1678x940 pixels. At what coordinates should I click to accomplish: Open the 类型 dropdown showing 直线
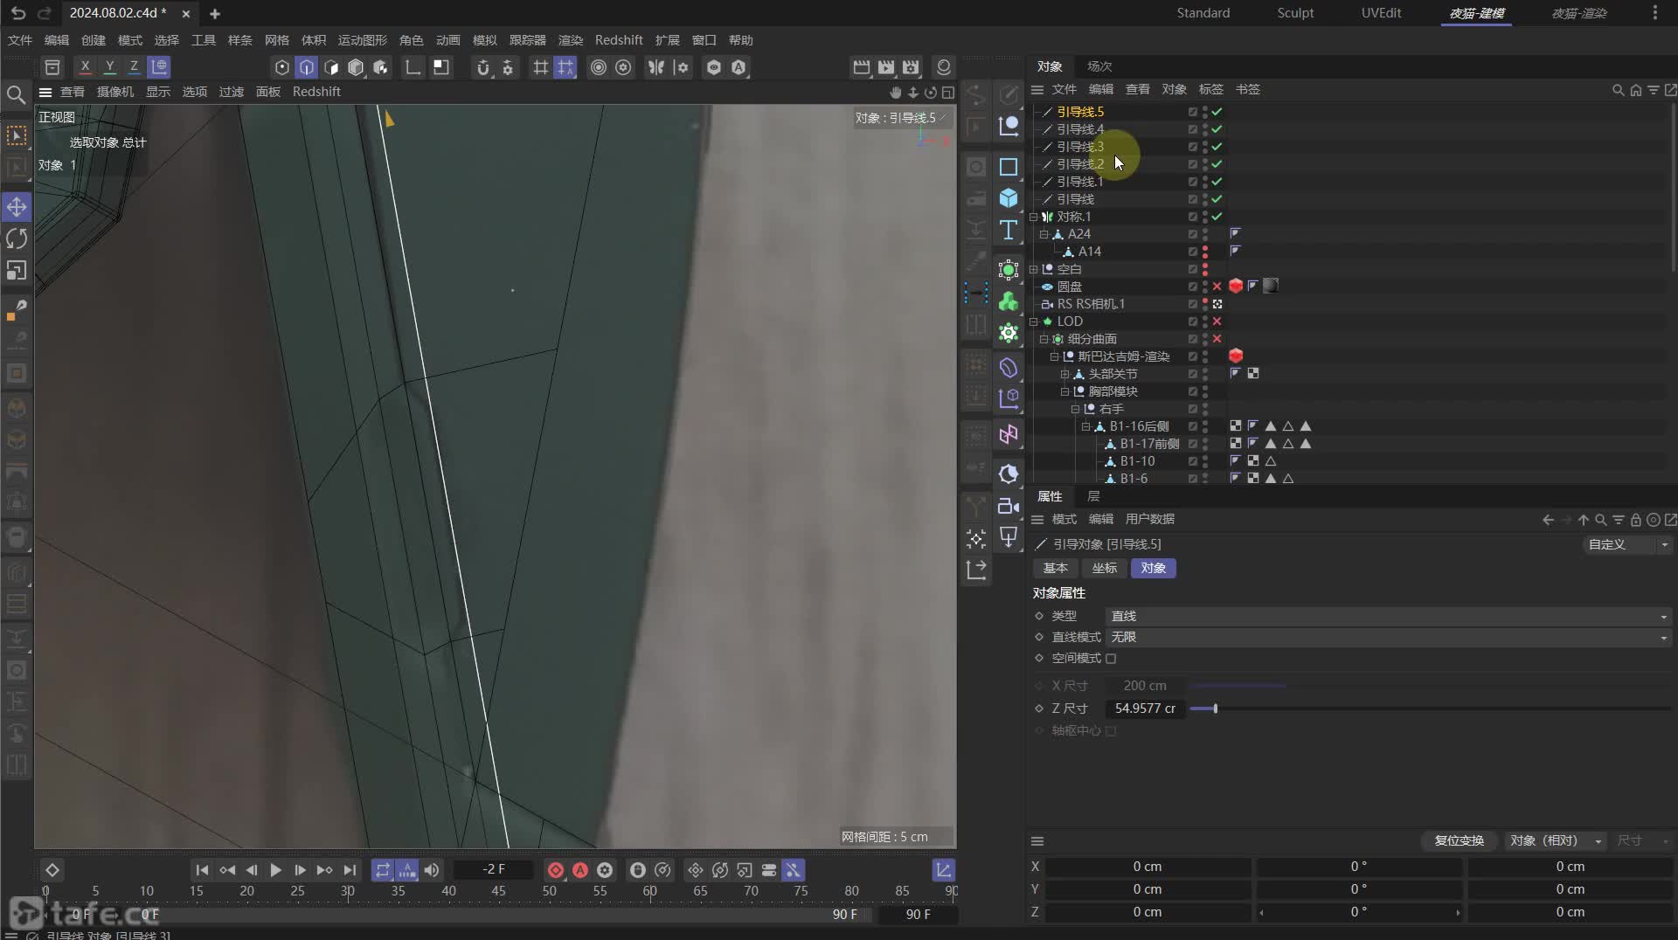1388,617
